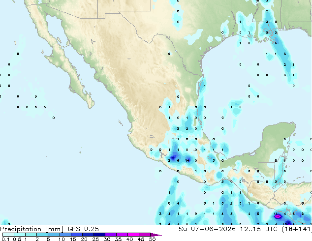Click the 25–30 mm dark blue legend box

tap(99, 235)
